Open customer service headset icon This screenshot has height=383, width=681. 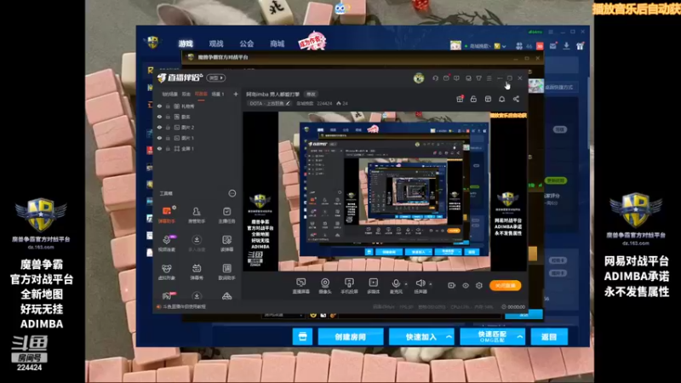(435, 78)
